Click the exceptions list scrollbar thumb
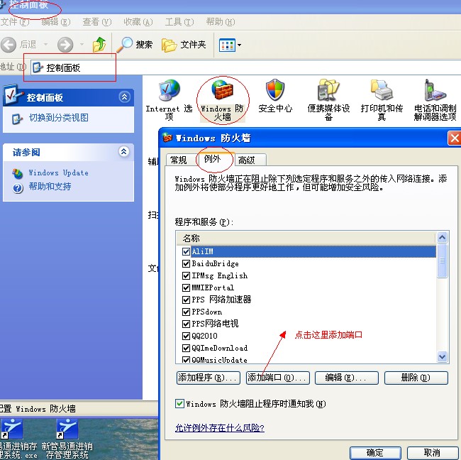461x460 pixels. (442, 261)
